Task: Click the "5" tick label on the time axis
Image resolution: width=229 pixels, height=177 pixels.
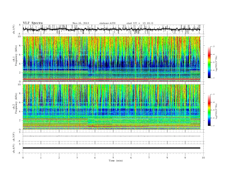Action: click(113, 158)
